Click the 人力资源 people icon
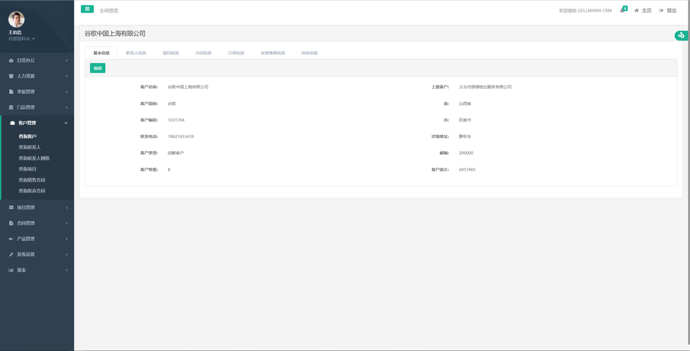The height and width of the screenshot is (351, 690). (11, 76)
